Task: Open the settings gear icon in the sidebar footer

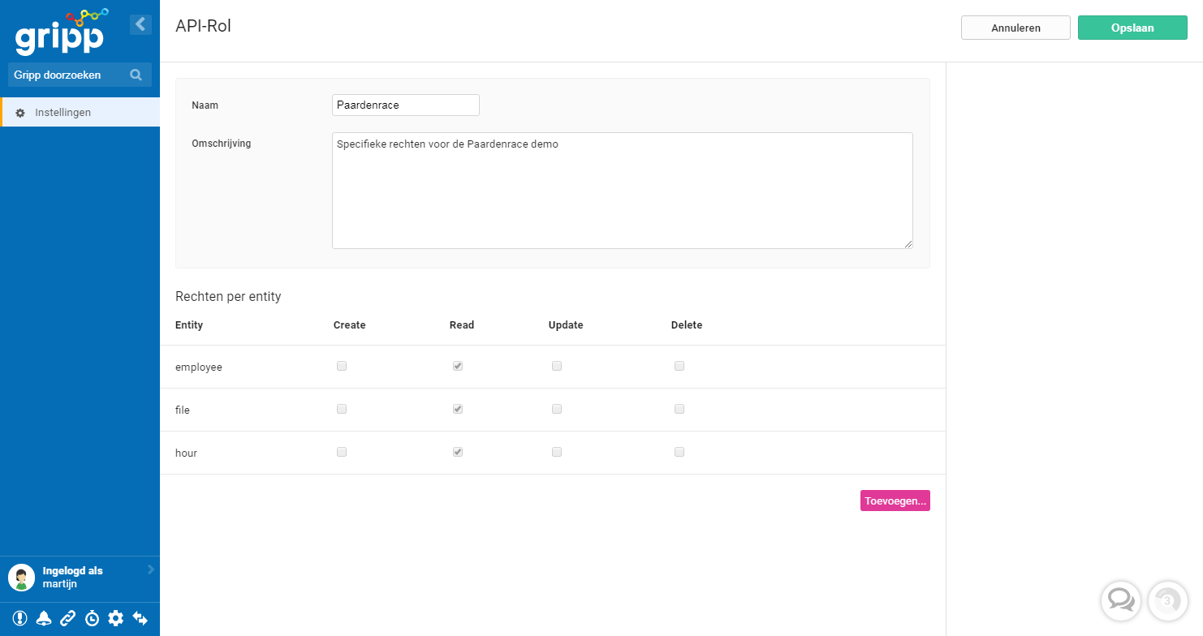Action: point(116,618)
